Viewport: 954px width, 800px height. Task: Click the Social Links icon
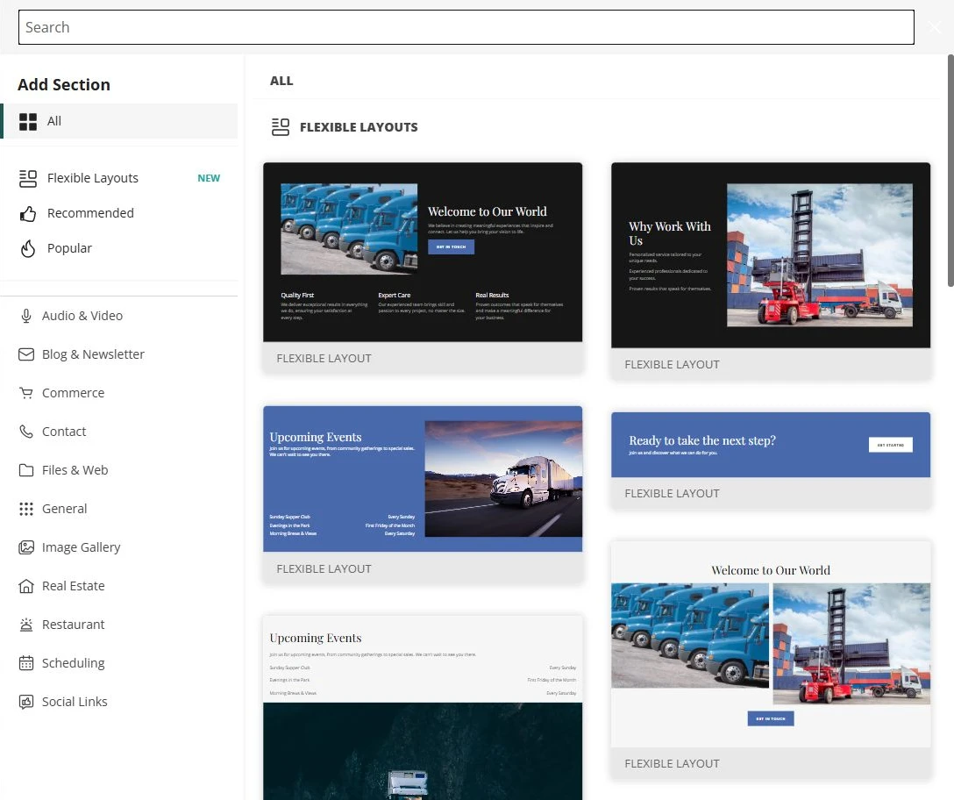(x=26, y=702)
